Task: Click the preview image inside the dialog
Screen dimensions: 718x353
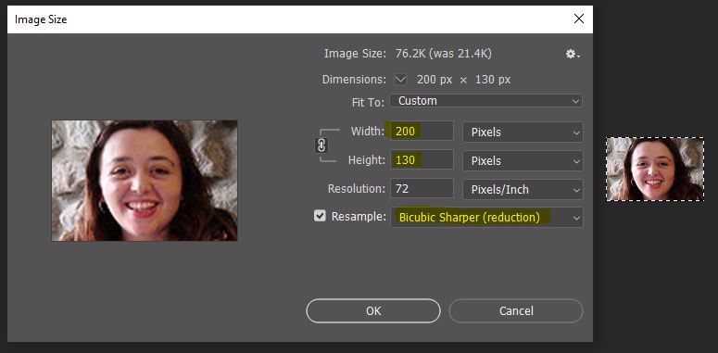Action: click(145, 181)
